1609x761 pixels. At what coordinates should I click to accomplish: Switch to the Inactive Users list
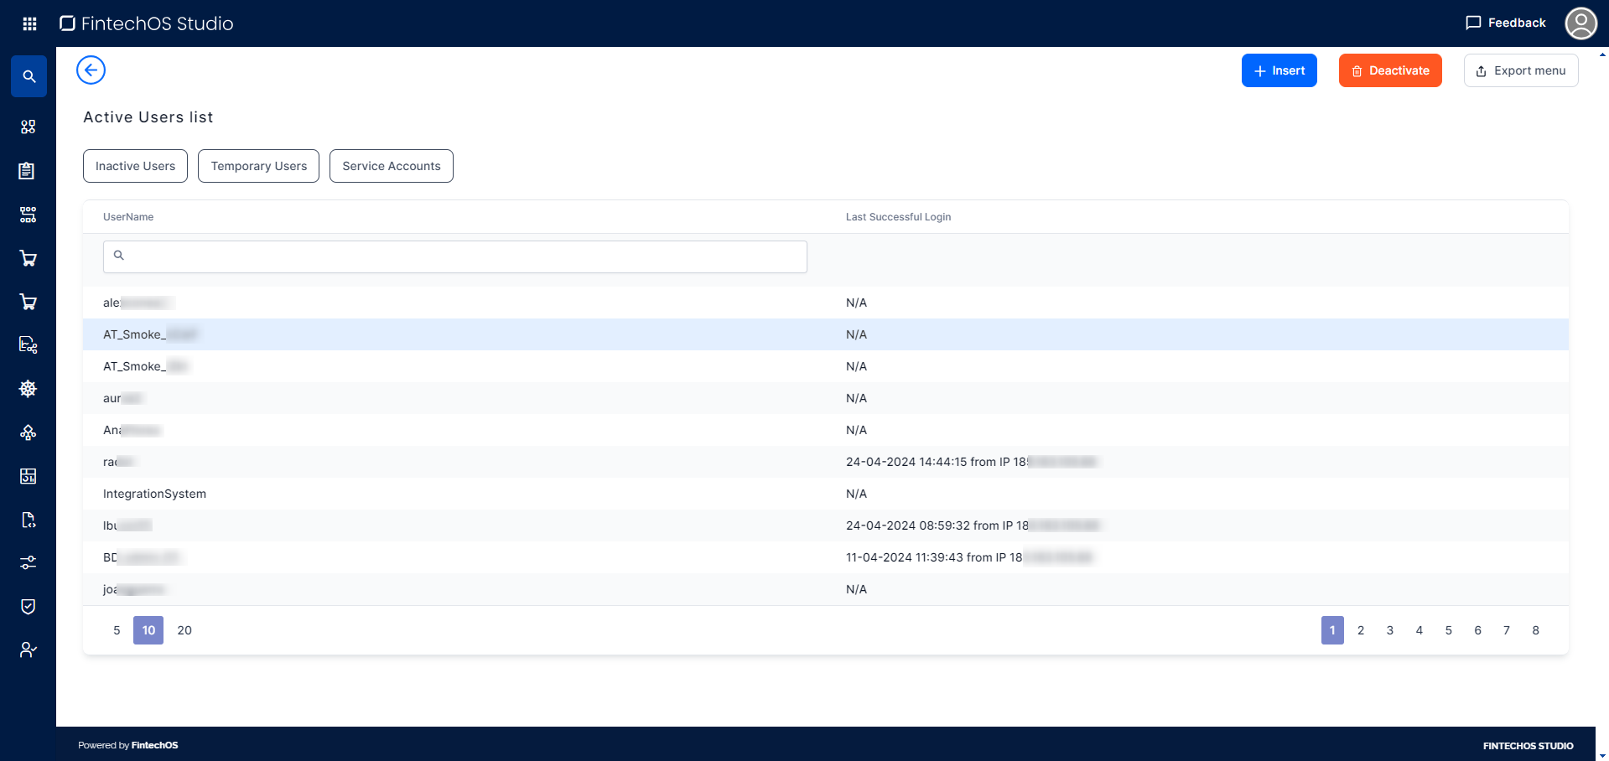[x=135, y=166]
